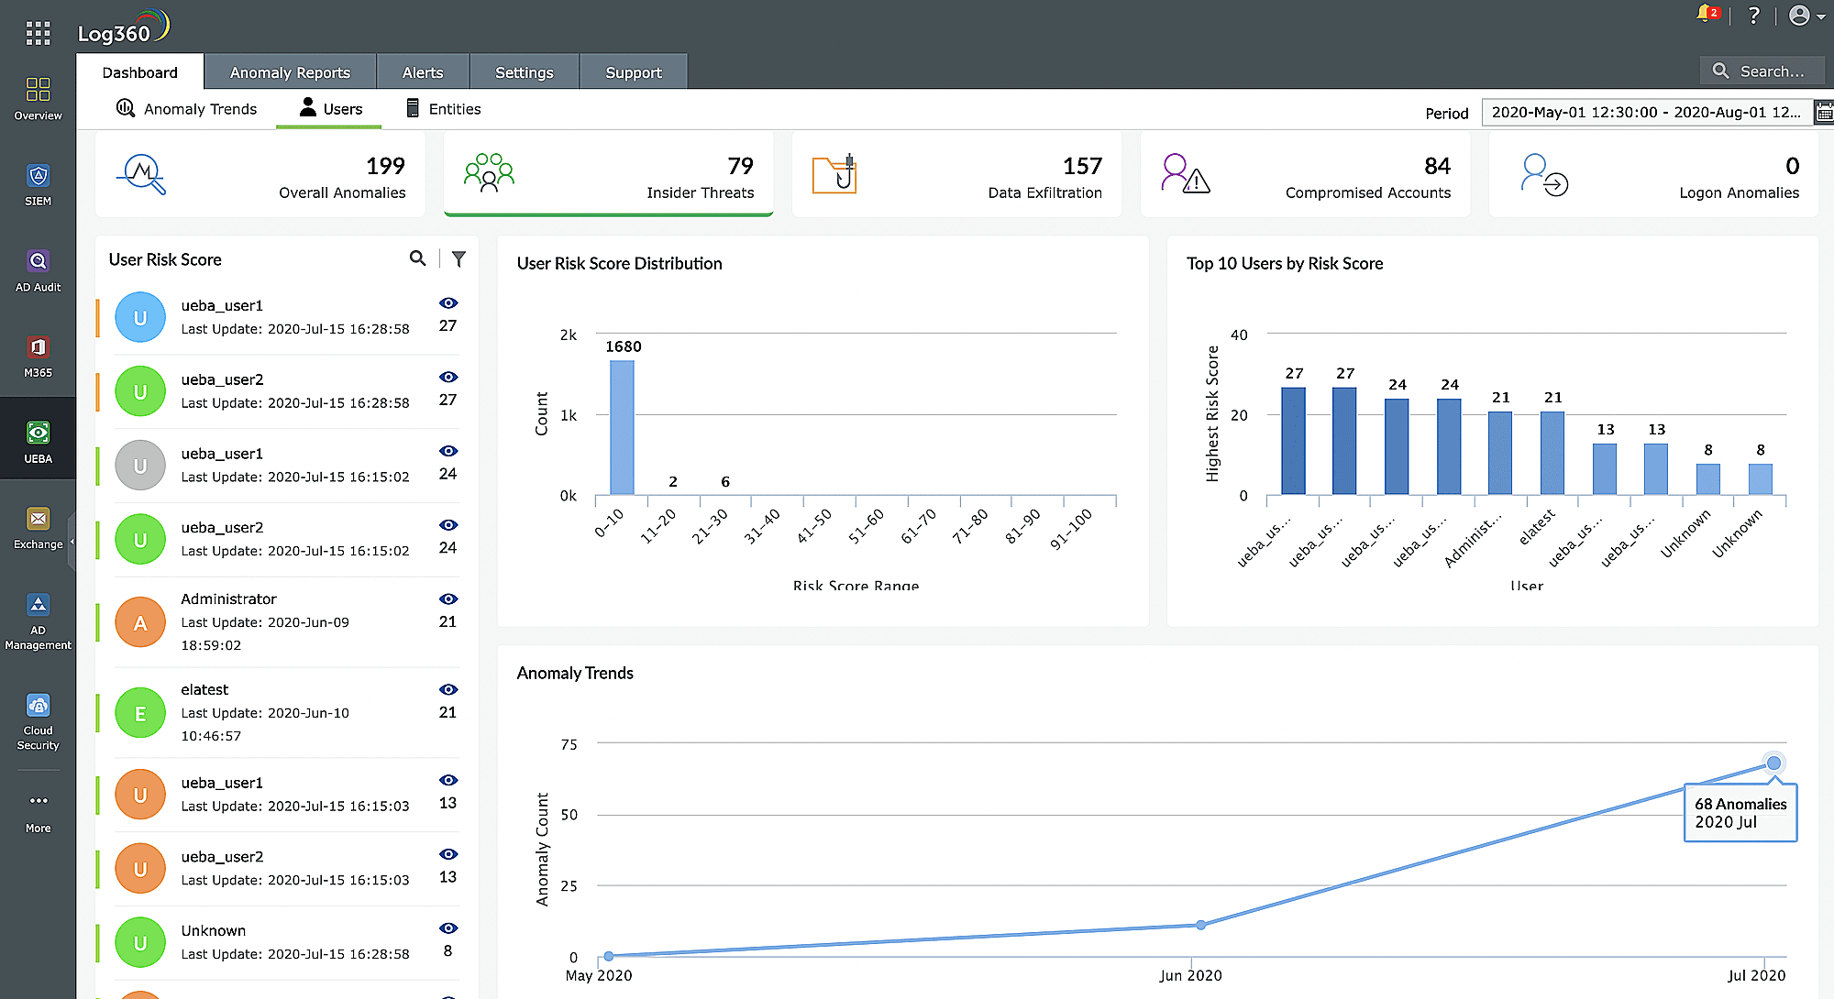Click the July 2020 anomaly trend point
Viewport: 1834px width, 999px height.
point(1773,763)
